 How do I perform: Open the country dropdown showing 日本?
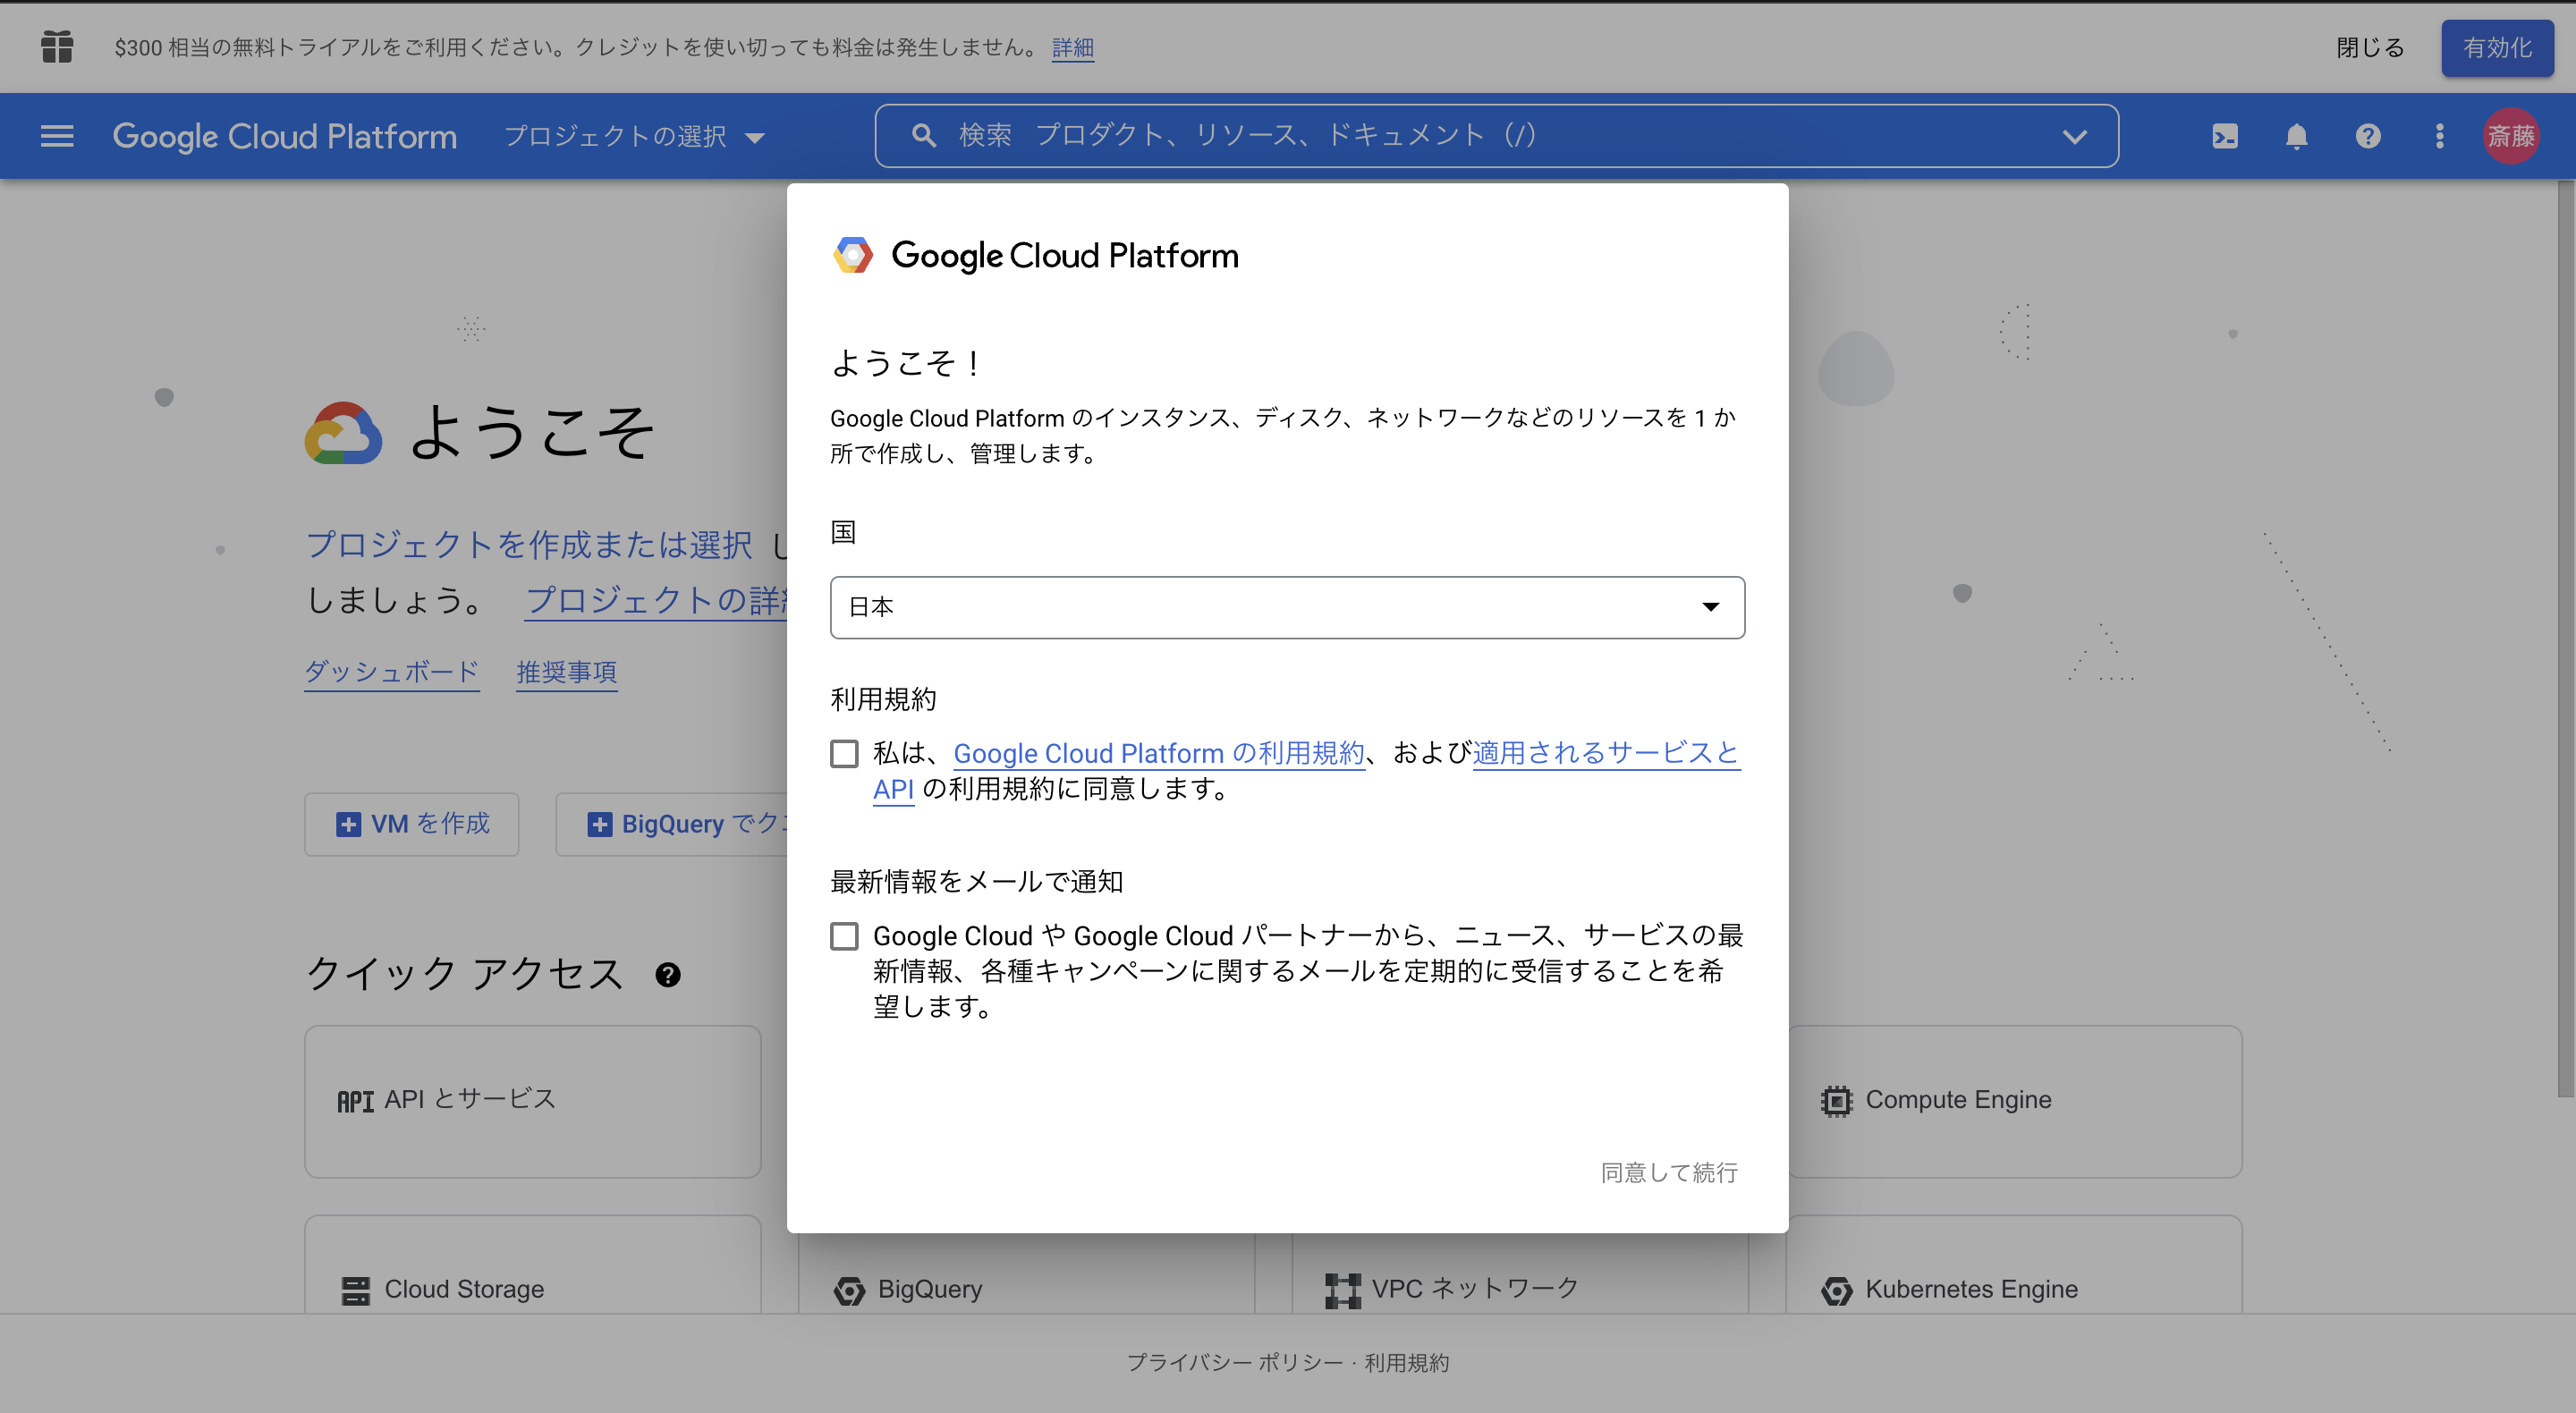click(1287, 607)
